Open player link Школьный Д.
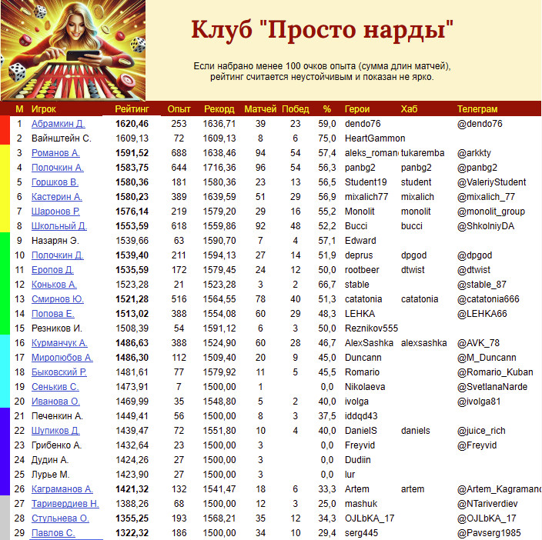Viewport: 542px width, 540px height. point(59,226)
